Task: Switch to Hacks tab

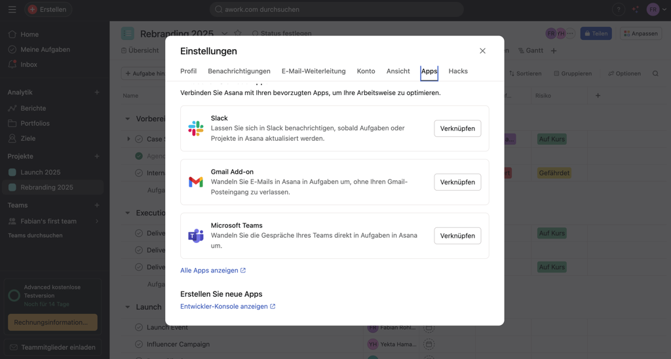Action: pos(458,71)
